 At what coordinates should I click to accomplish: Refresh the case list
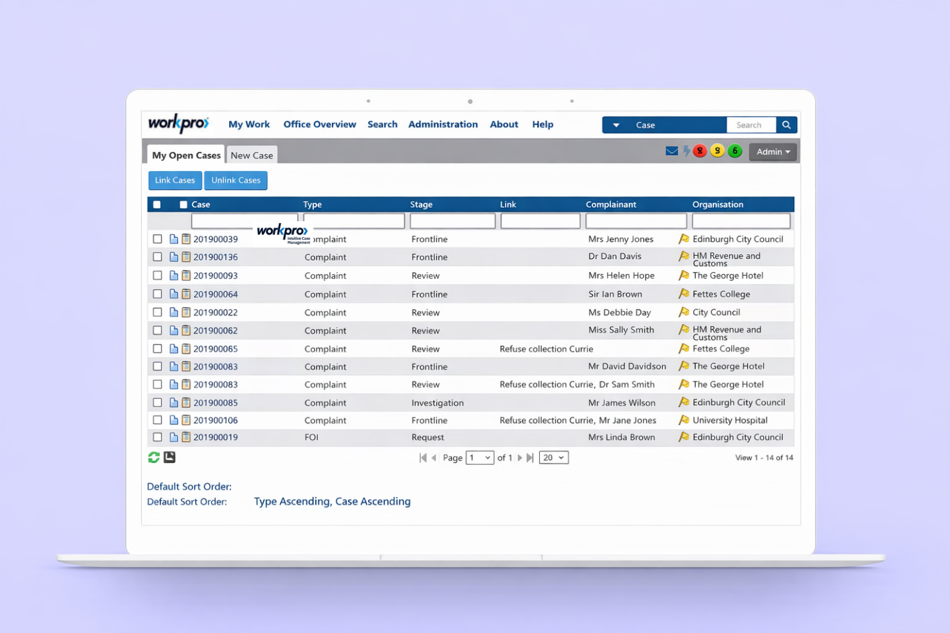tap(153, 457)
